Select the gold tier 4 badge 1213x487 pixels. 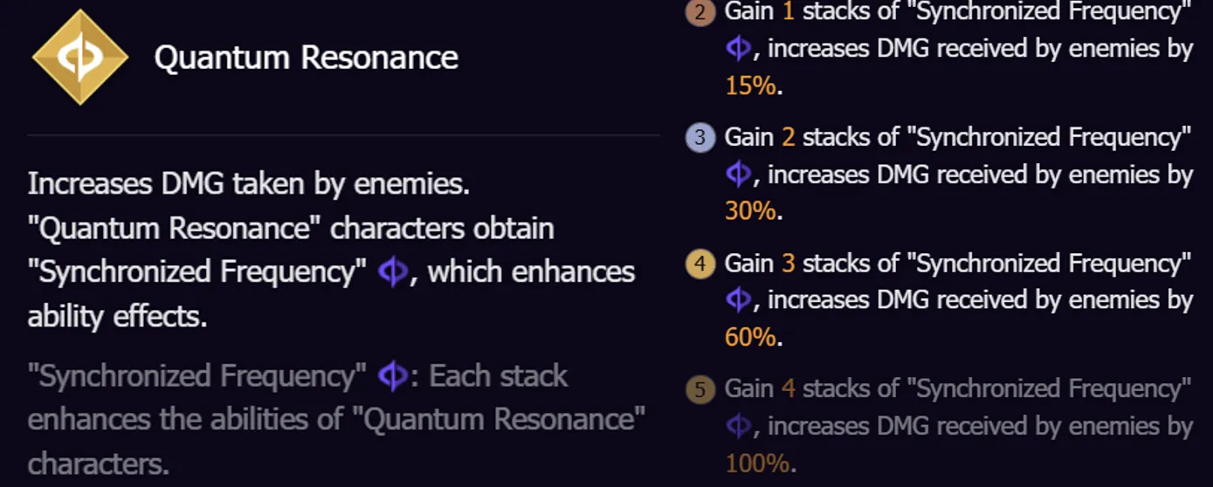coord(700,264)
